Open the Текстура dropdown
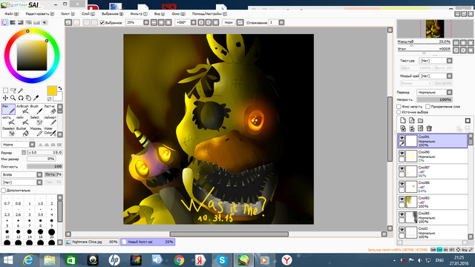Viewport: 475px width, 267px height. (436, 61)
